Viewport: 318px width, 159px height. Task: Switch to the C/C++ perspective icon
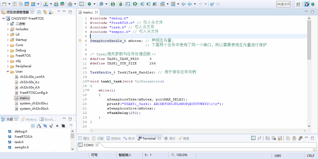point(307,4)
